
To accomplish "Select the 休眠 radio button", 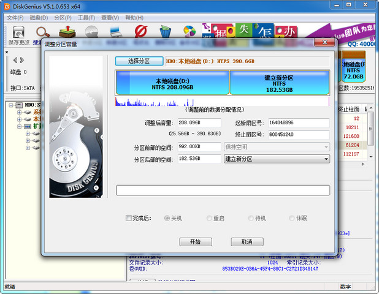I will point(292,218).
